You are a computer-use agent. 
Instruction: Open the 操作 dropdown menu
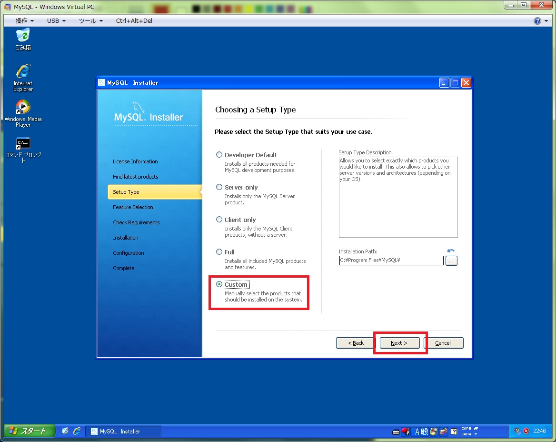point(24,21)
